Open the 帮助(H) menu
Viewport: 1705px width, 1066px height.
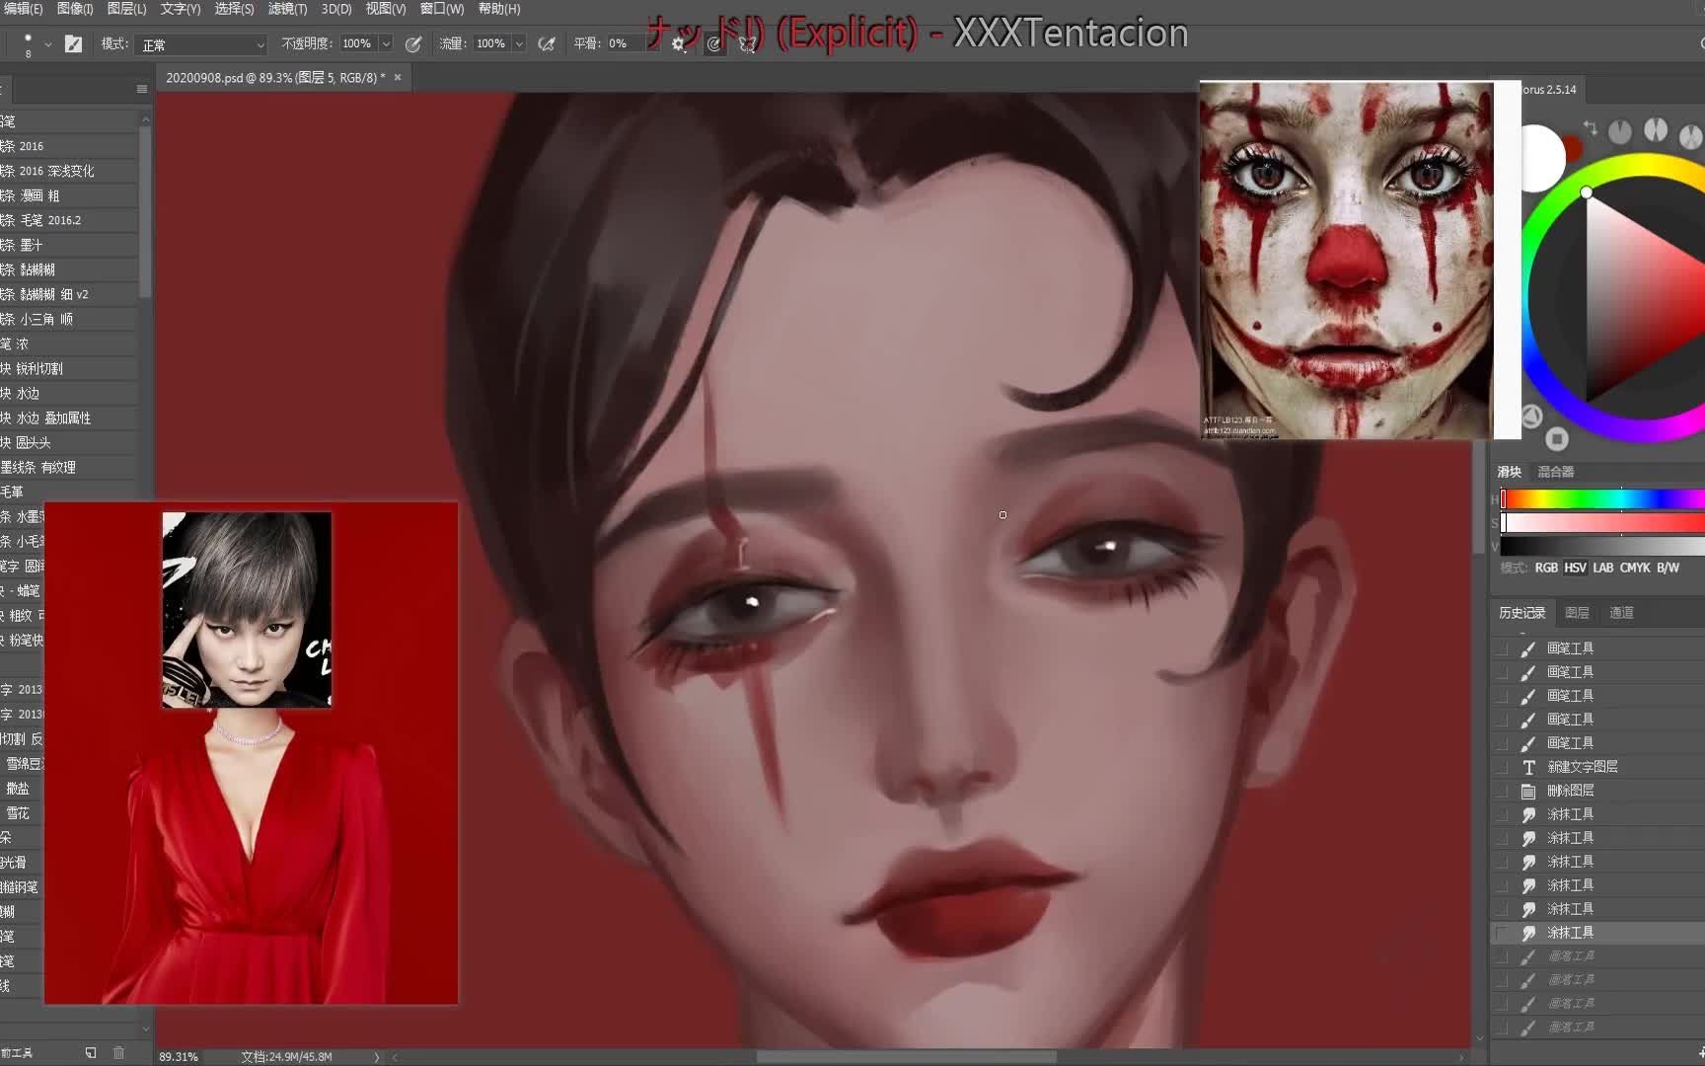tap(499, 9)
